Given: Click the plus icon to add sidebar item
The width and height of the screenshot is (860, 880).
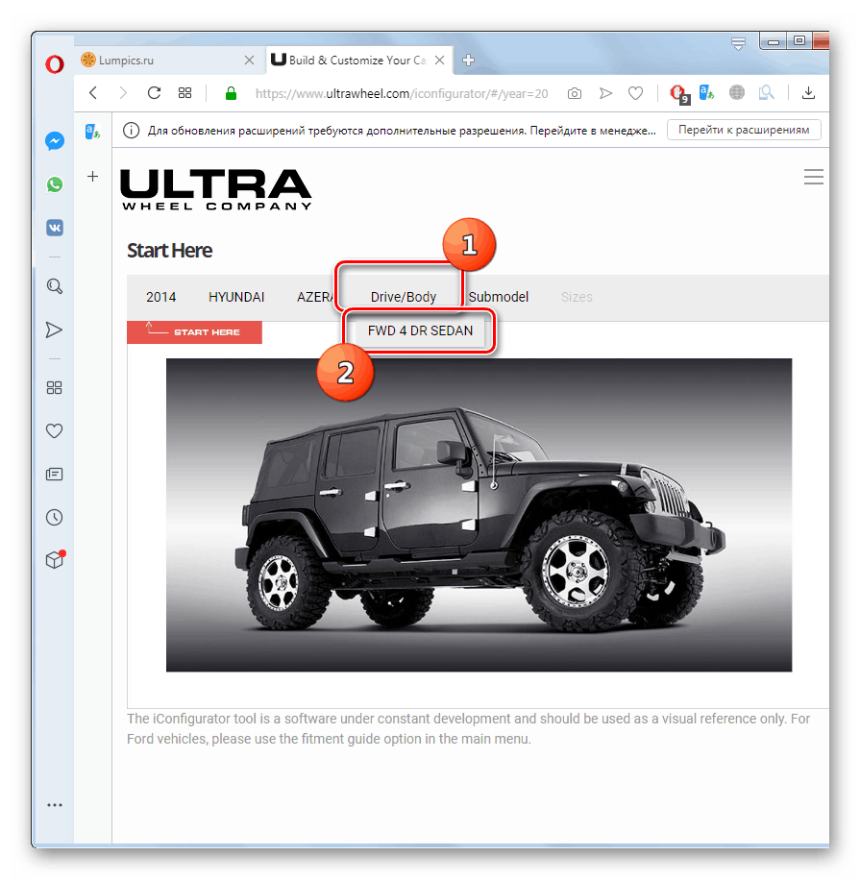Looking at the screenshot, I should (x=92, y=177).
